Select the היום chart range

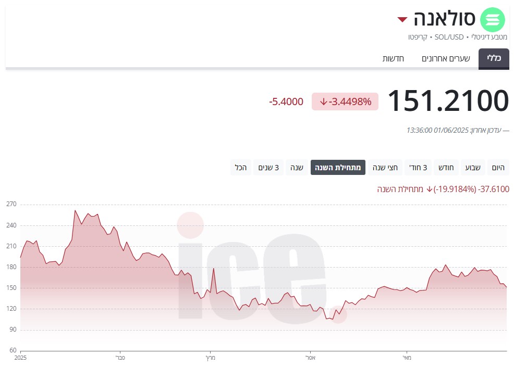click(x=498, y=168)
